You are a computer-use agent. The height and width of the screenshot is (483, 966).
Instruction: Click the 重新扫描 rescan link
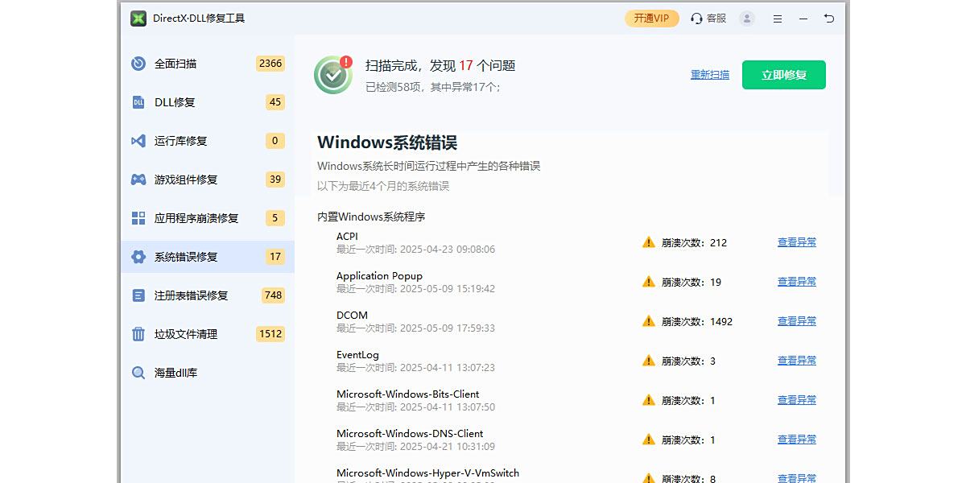click(x=710, y=75)
